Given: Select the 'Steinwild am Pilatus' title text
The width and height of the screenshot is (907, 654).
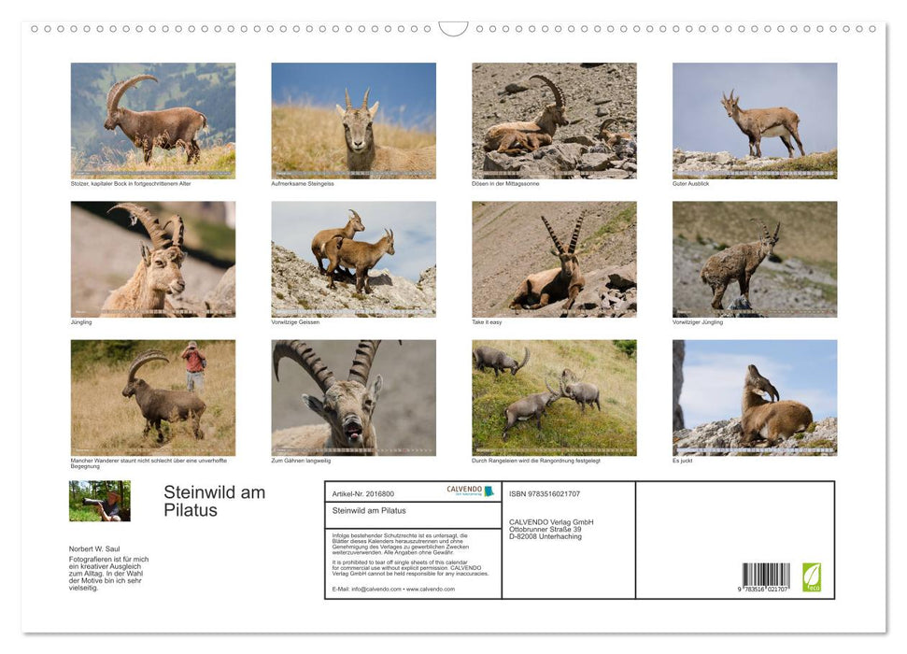Looking at the screenshot, I should tap(213, 502).
